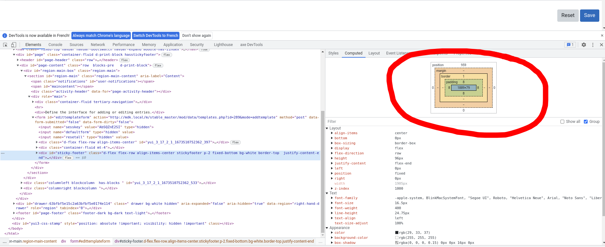Switch to the Sources tab
The image size is (605, 247).
76,45
